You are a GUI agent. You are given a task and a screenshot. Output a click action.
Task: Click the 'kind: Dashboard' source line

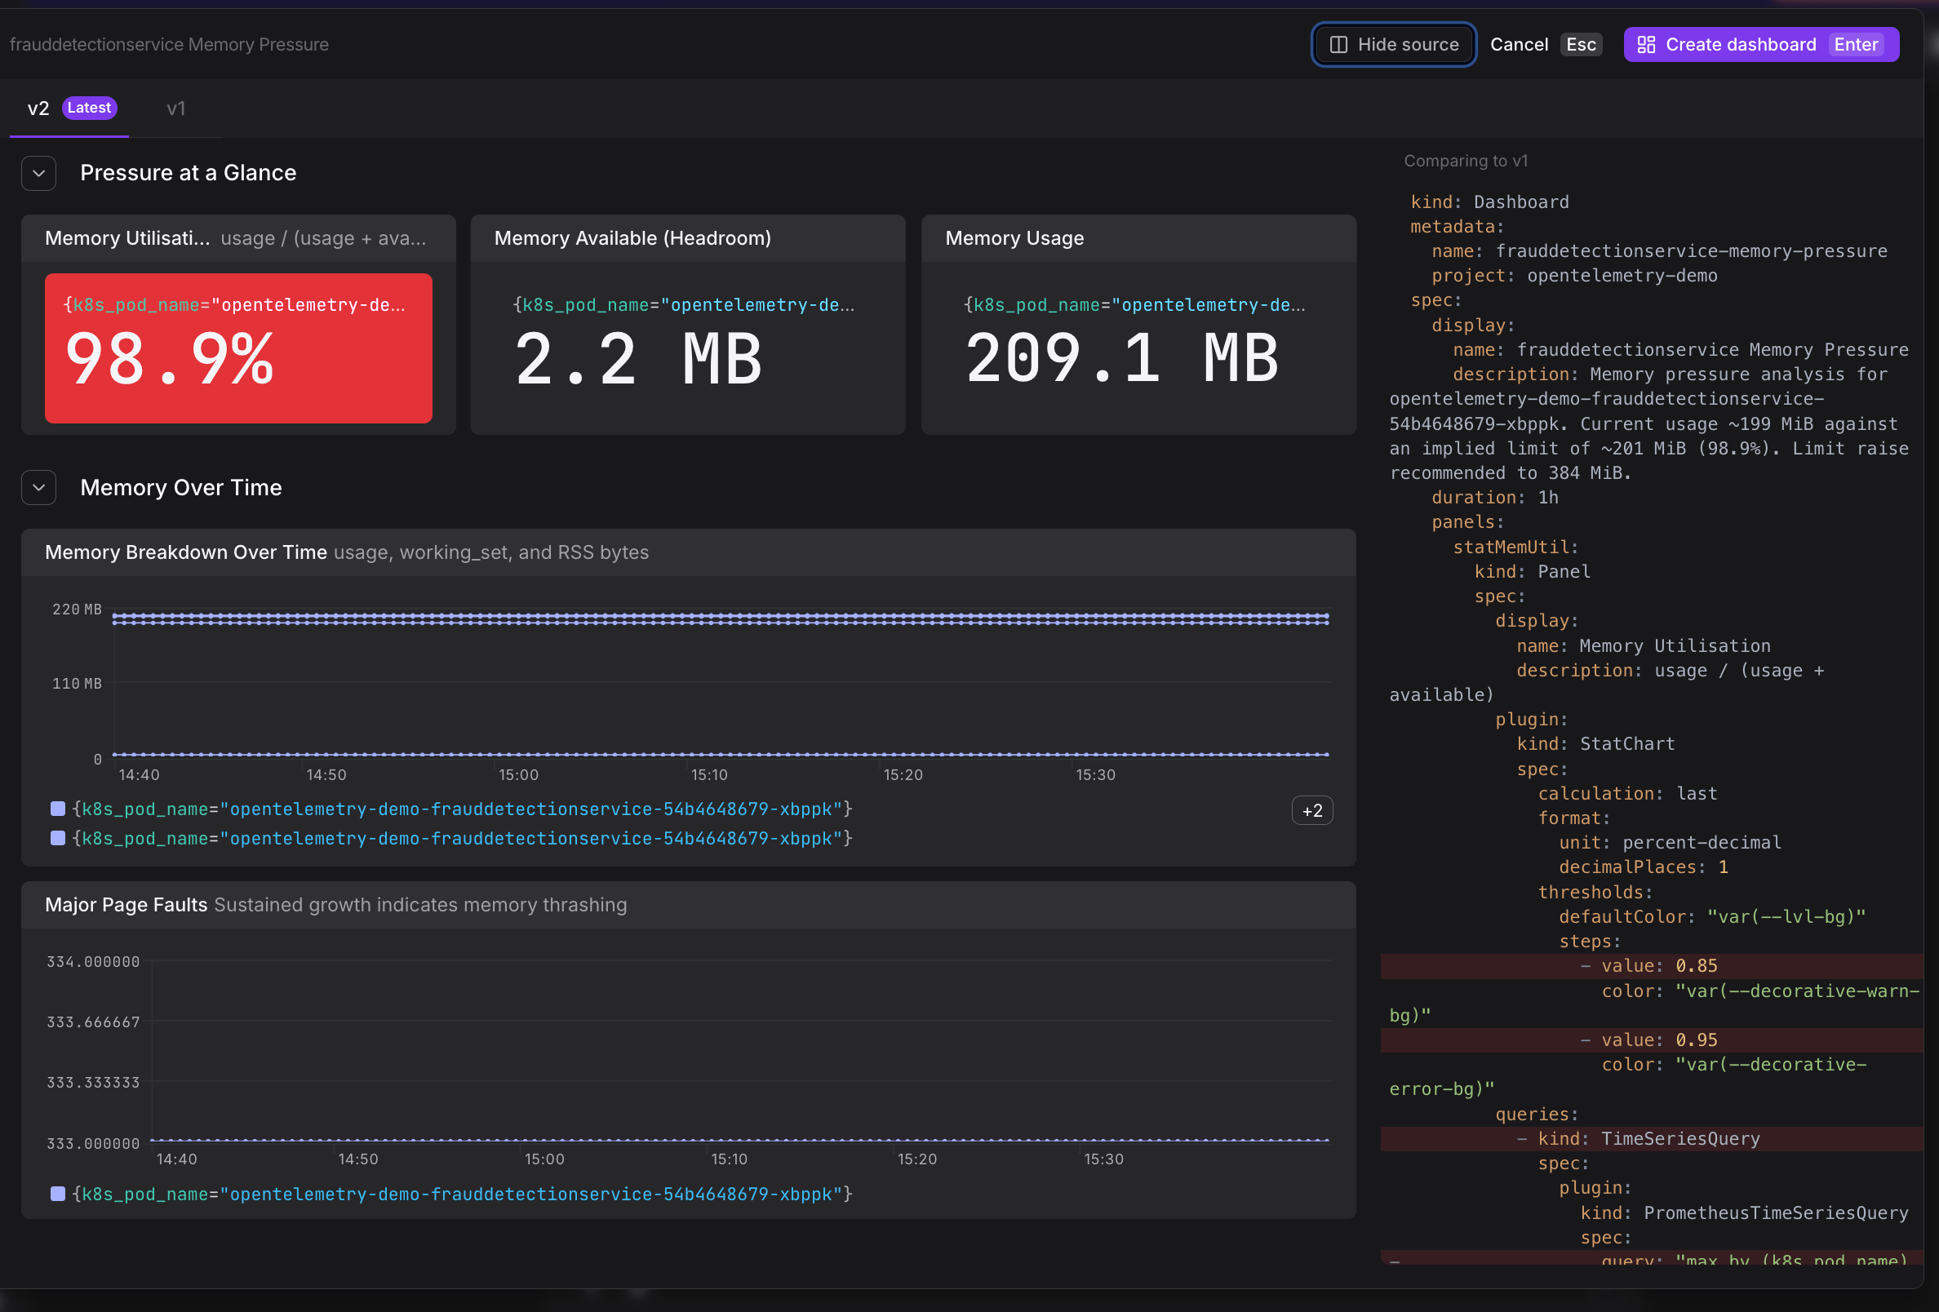(x=1489, y=202)
